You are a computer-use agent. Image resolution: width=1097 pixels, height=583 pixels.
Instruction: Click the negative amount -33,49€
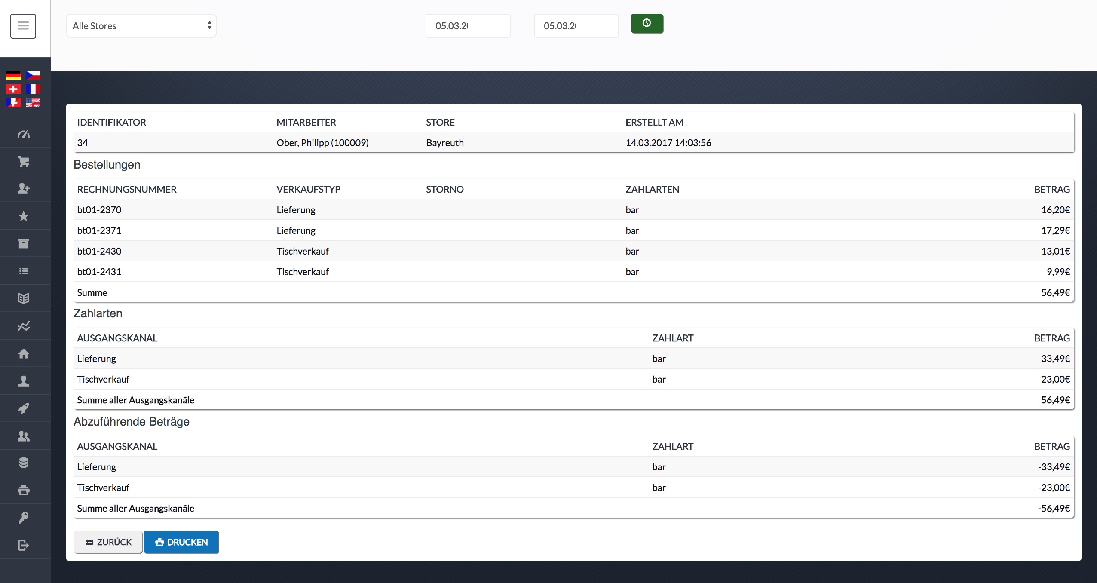pyautogui.click(x=1054, y=467)
